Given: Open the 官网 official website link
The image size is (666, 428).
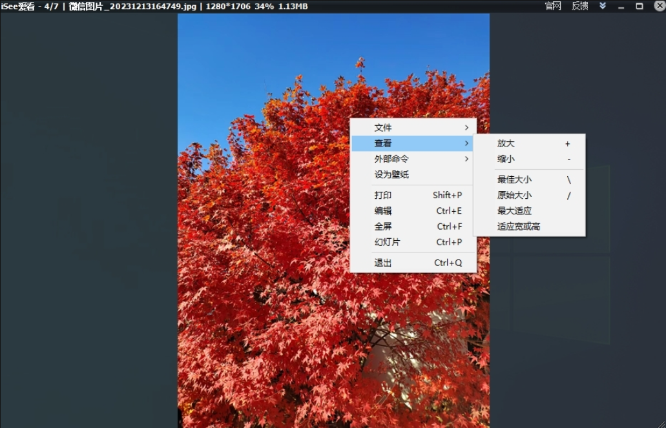Looking at the screenshot, I should click(552, 6).
